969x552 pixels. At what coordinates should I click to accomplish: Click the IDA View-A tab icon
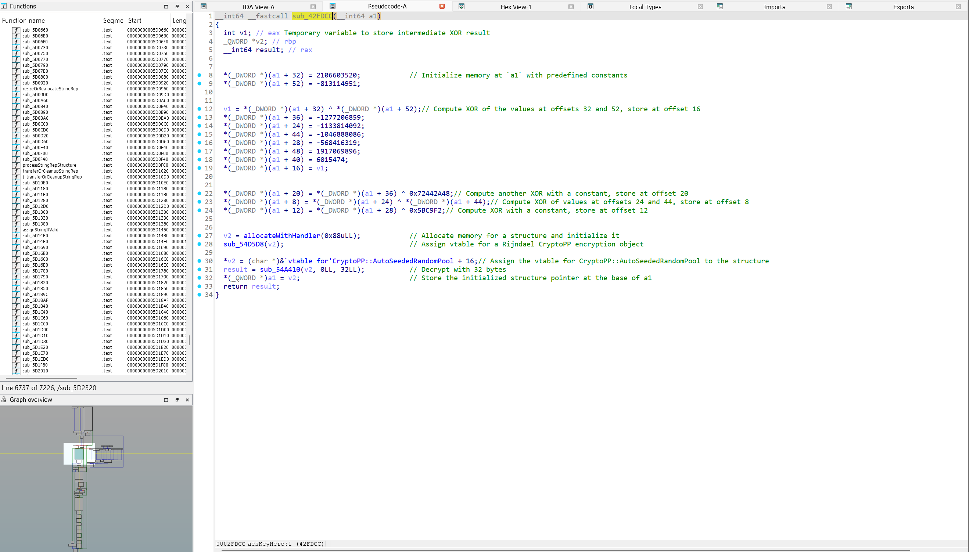203,7
